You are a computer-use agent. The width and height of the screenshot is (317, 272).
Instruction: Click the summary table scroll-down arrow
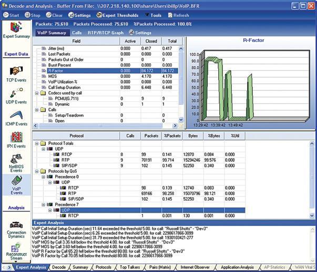[x=181, y=120]
